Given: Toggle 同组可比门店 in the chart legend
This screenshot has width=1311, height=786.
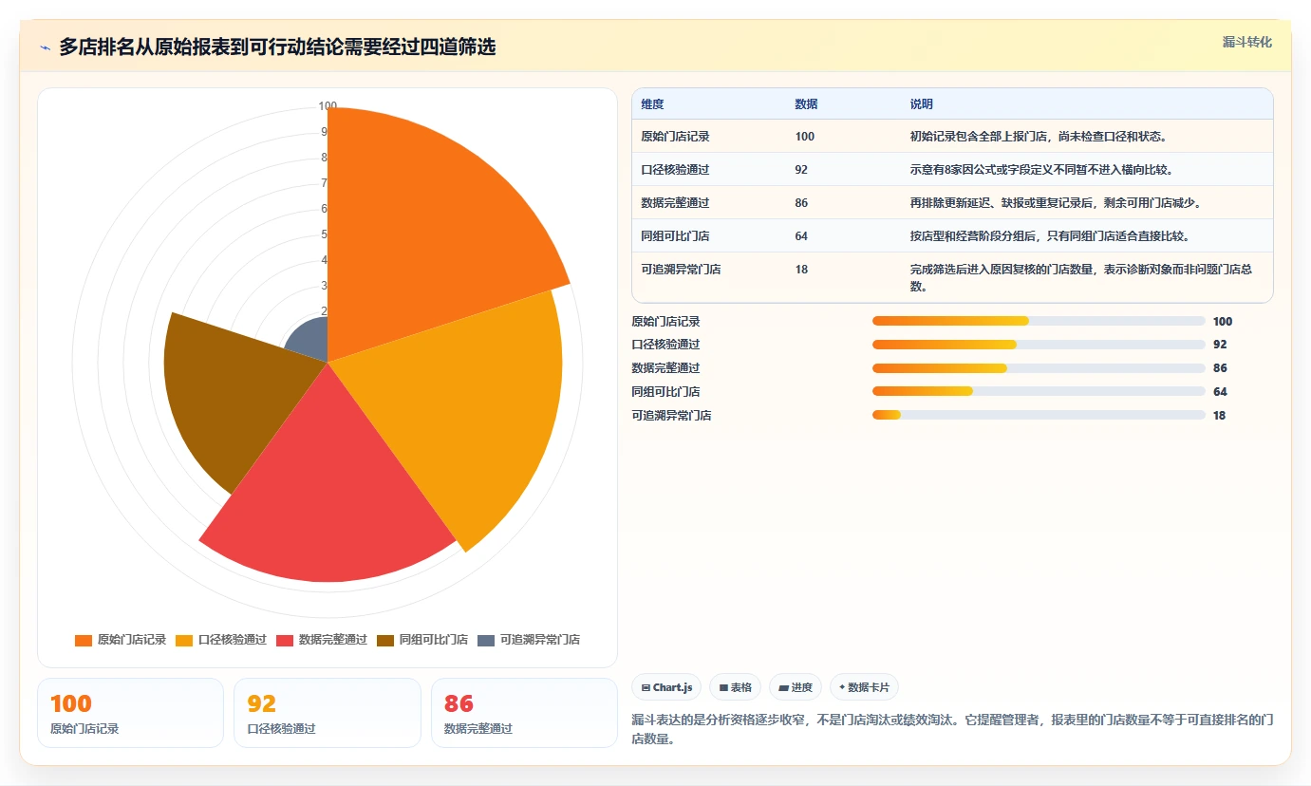Looking at the screenshot, I should tap(422, 640).
